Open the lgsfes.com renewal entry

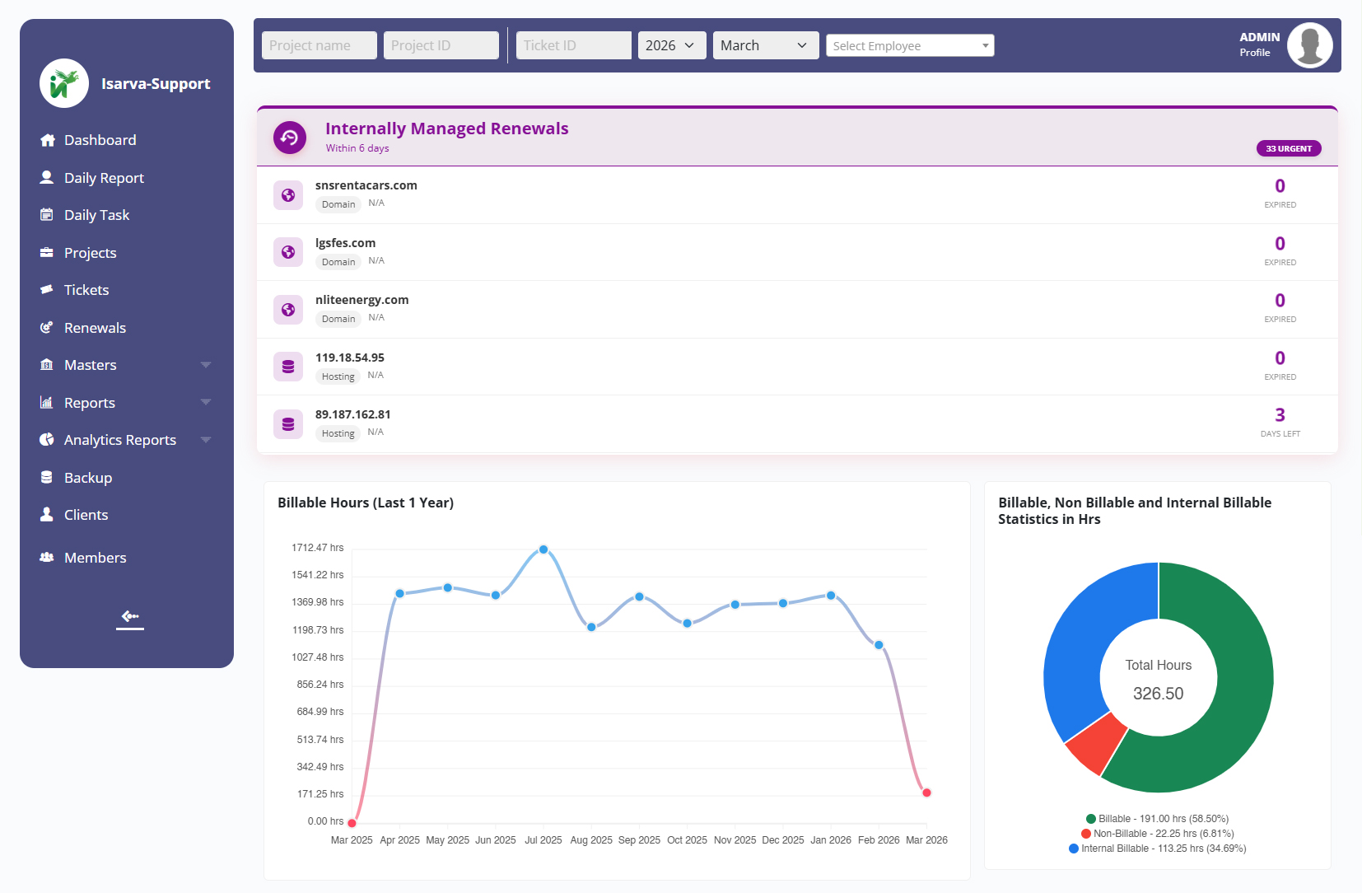click(345, 243)
